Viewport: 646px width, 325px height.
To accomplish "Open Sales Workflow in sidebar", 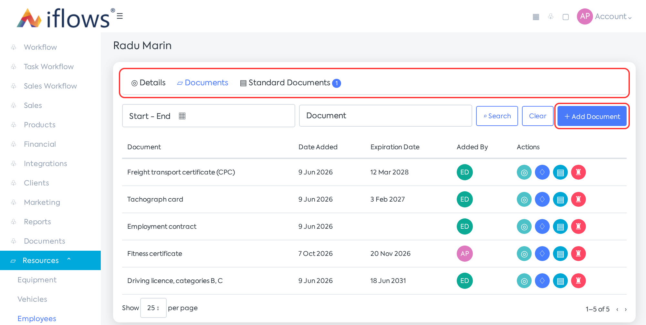I will 50,86.
